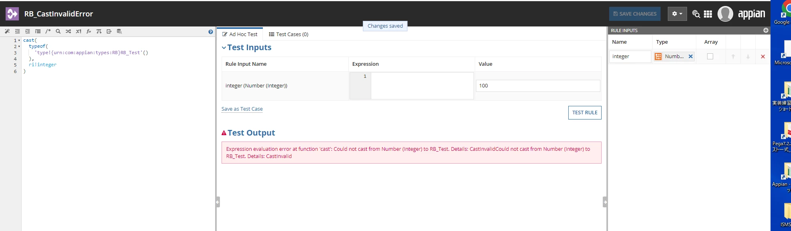
Task: Toggle the Array checkbox for integer
Action: point(710,57)
